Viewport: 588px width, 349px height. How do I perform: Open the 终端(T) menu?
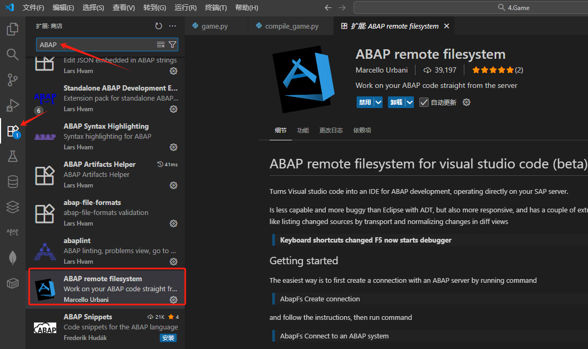click(216, 7)
